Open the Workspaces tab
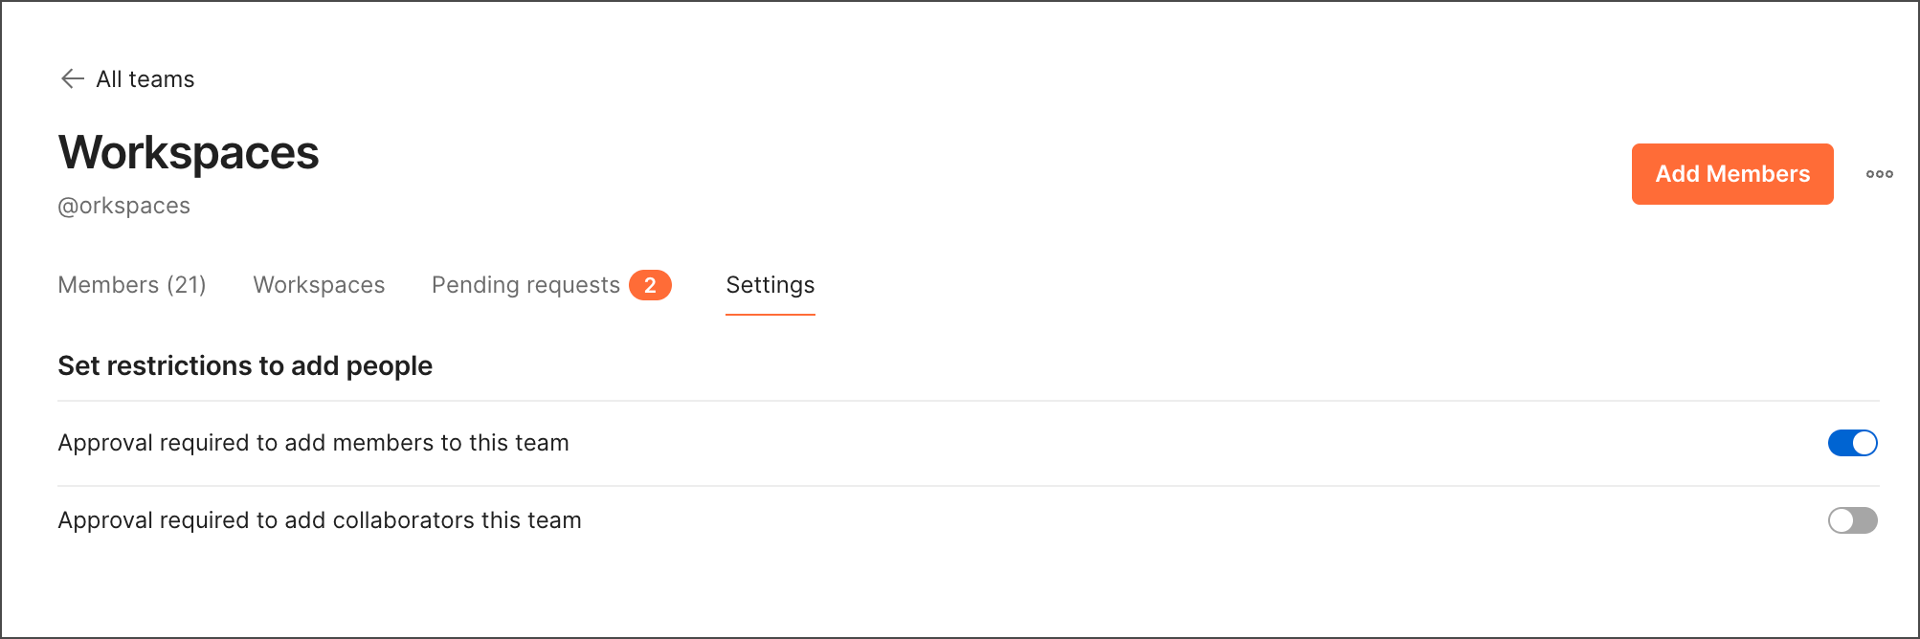The width and height of the screenshot is (1920, 639). pos(318,284)
